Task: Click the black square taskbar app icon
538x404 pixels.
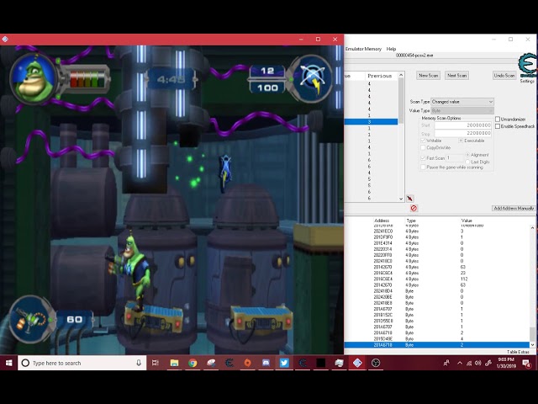Action: coord(321,363)
